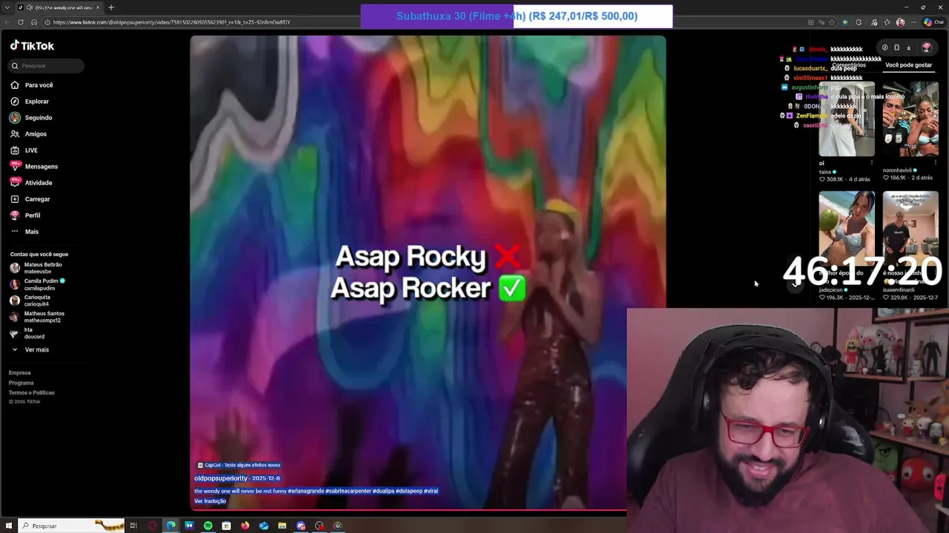Open browser Settings and more menu

point(913,22)
